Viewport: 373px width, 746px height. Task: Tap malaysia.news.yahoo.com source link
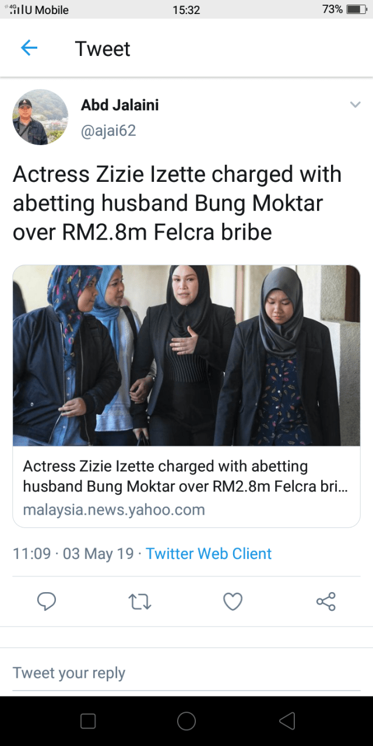[114, 510]
